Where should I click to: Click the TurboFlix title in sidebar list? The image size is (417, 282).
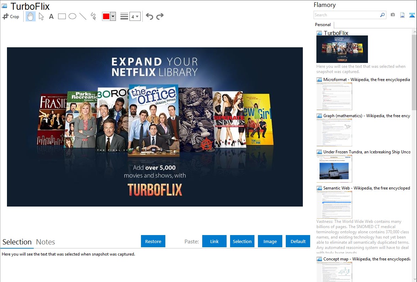336,33
